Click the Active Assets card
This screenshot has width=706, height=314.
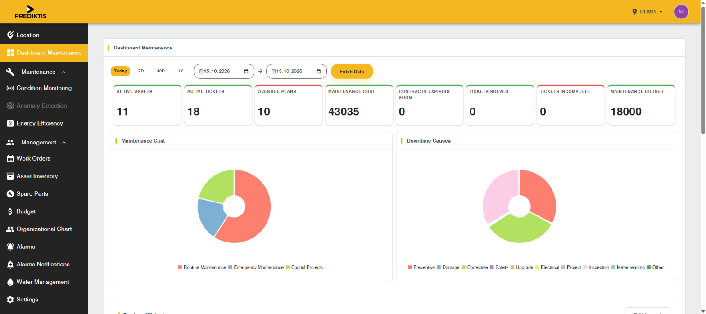[147, 105]
